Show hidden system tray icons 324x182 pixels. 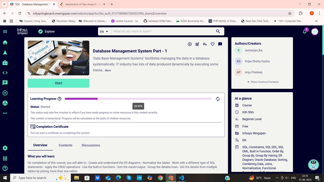click(277, 178)
